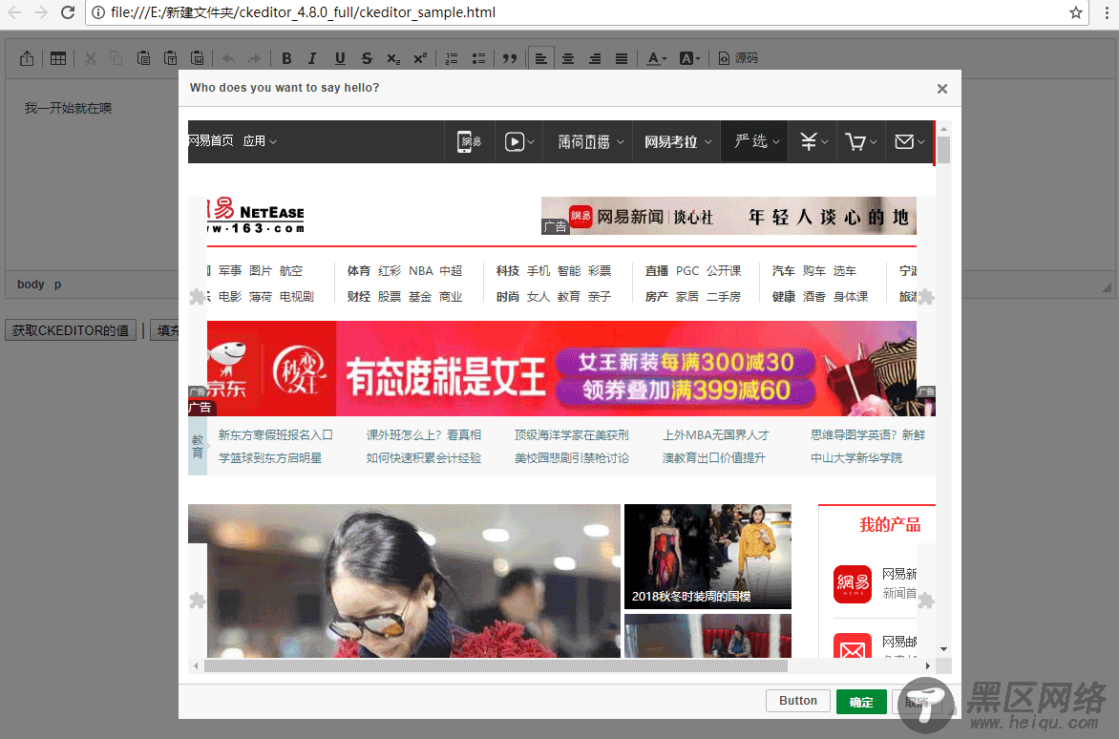Expand the 薄荷直播 dropdown
Screen dimensions: 1119x739
[590, 142]
